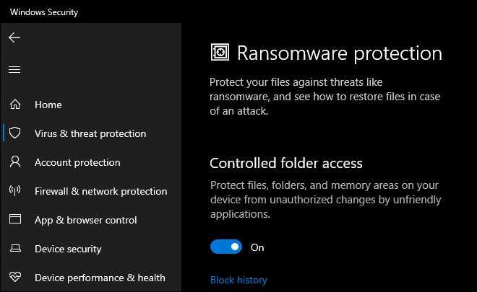The image size is (477, 292).
Task: Open Home in the sidebar
Action: (x=48, y=105)
